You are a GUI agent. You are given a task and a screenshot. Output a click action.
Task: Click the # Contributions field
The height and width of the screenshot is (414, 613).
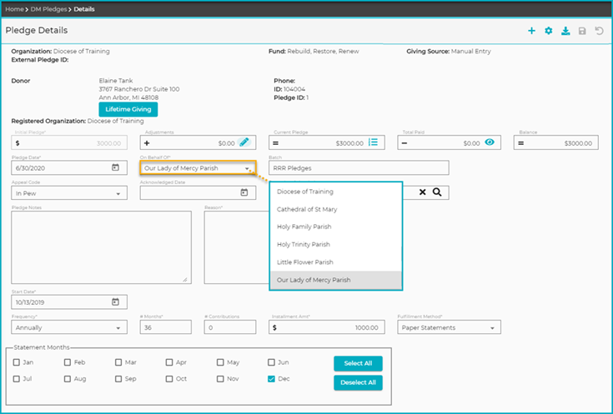coord(230,327)
